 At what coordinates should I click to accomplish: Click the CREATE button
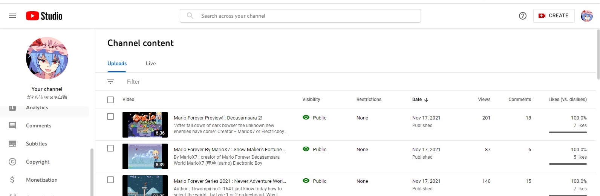click(x=554, y=16)
